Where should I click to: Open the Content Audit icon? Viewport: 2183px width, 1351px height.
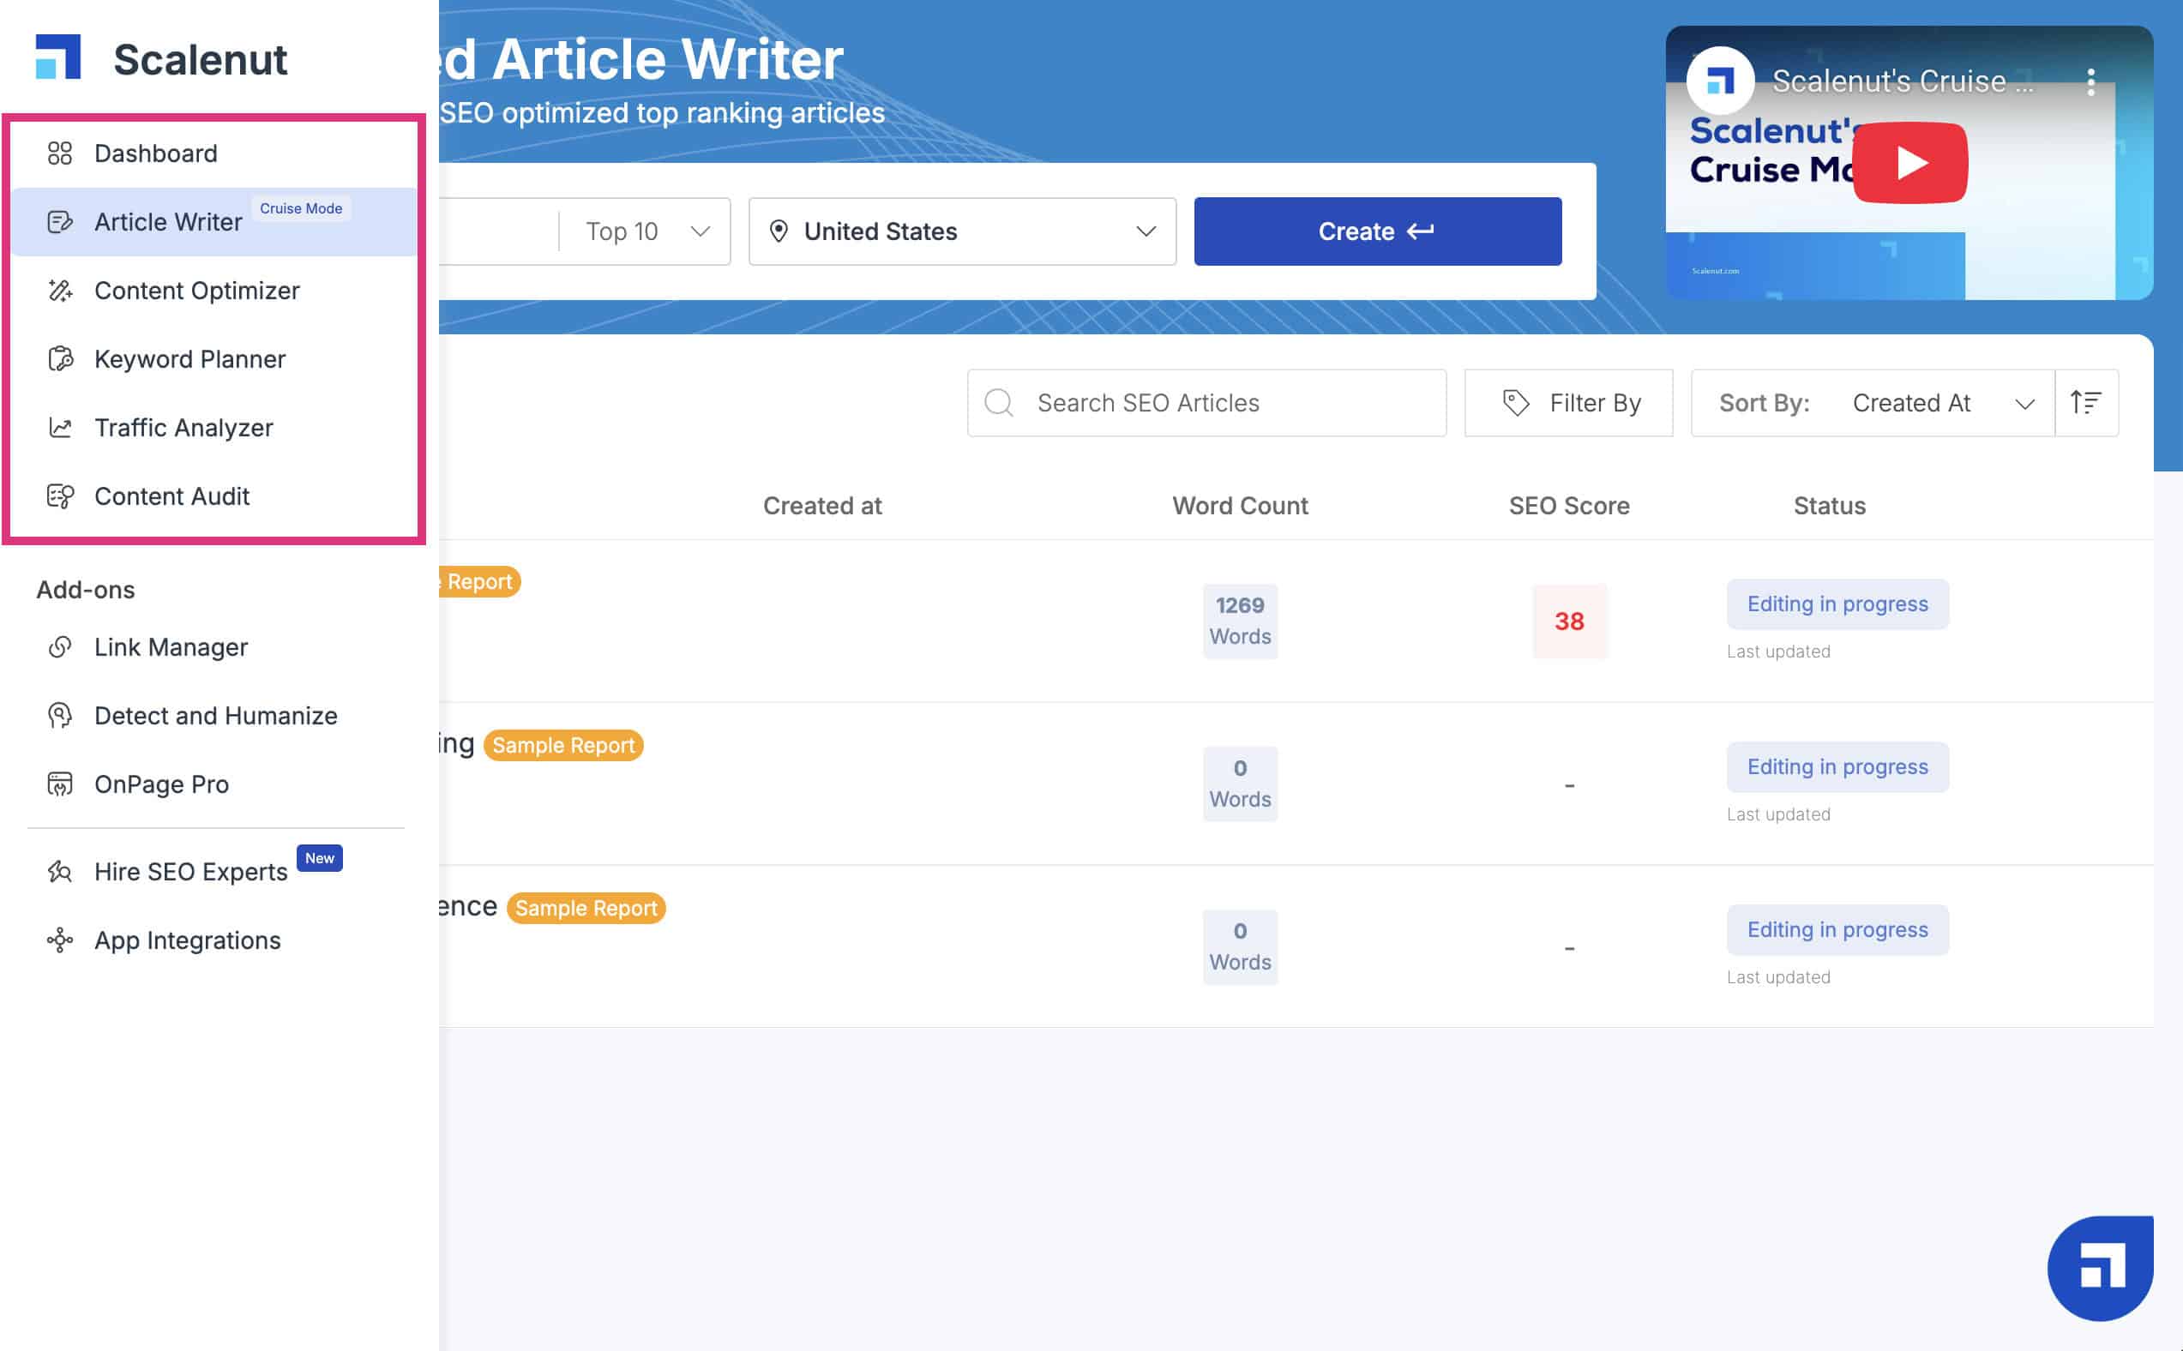click(60, 495)
